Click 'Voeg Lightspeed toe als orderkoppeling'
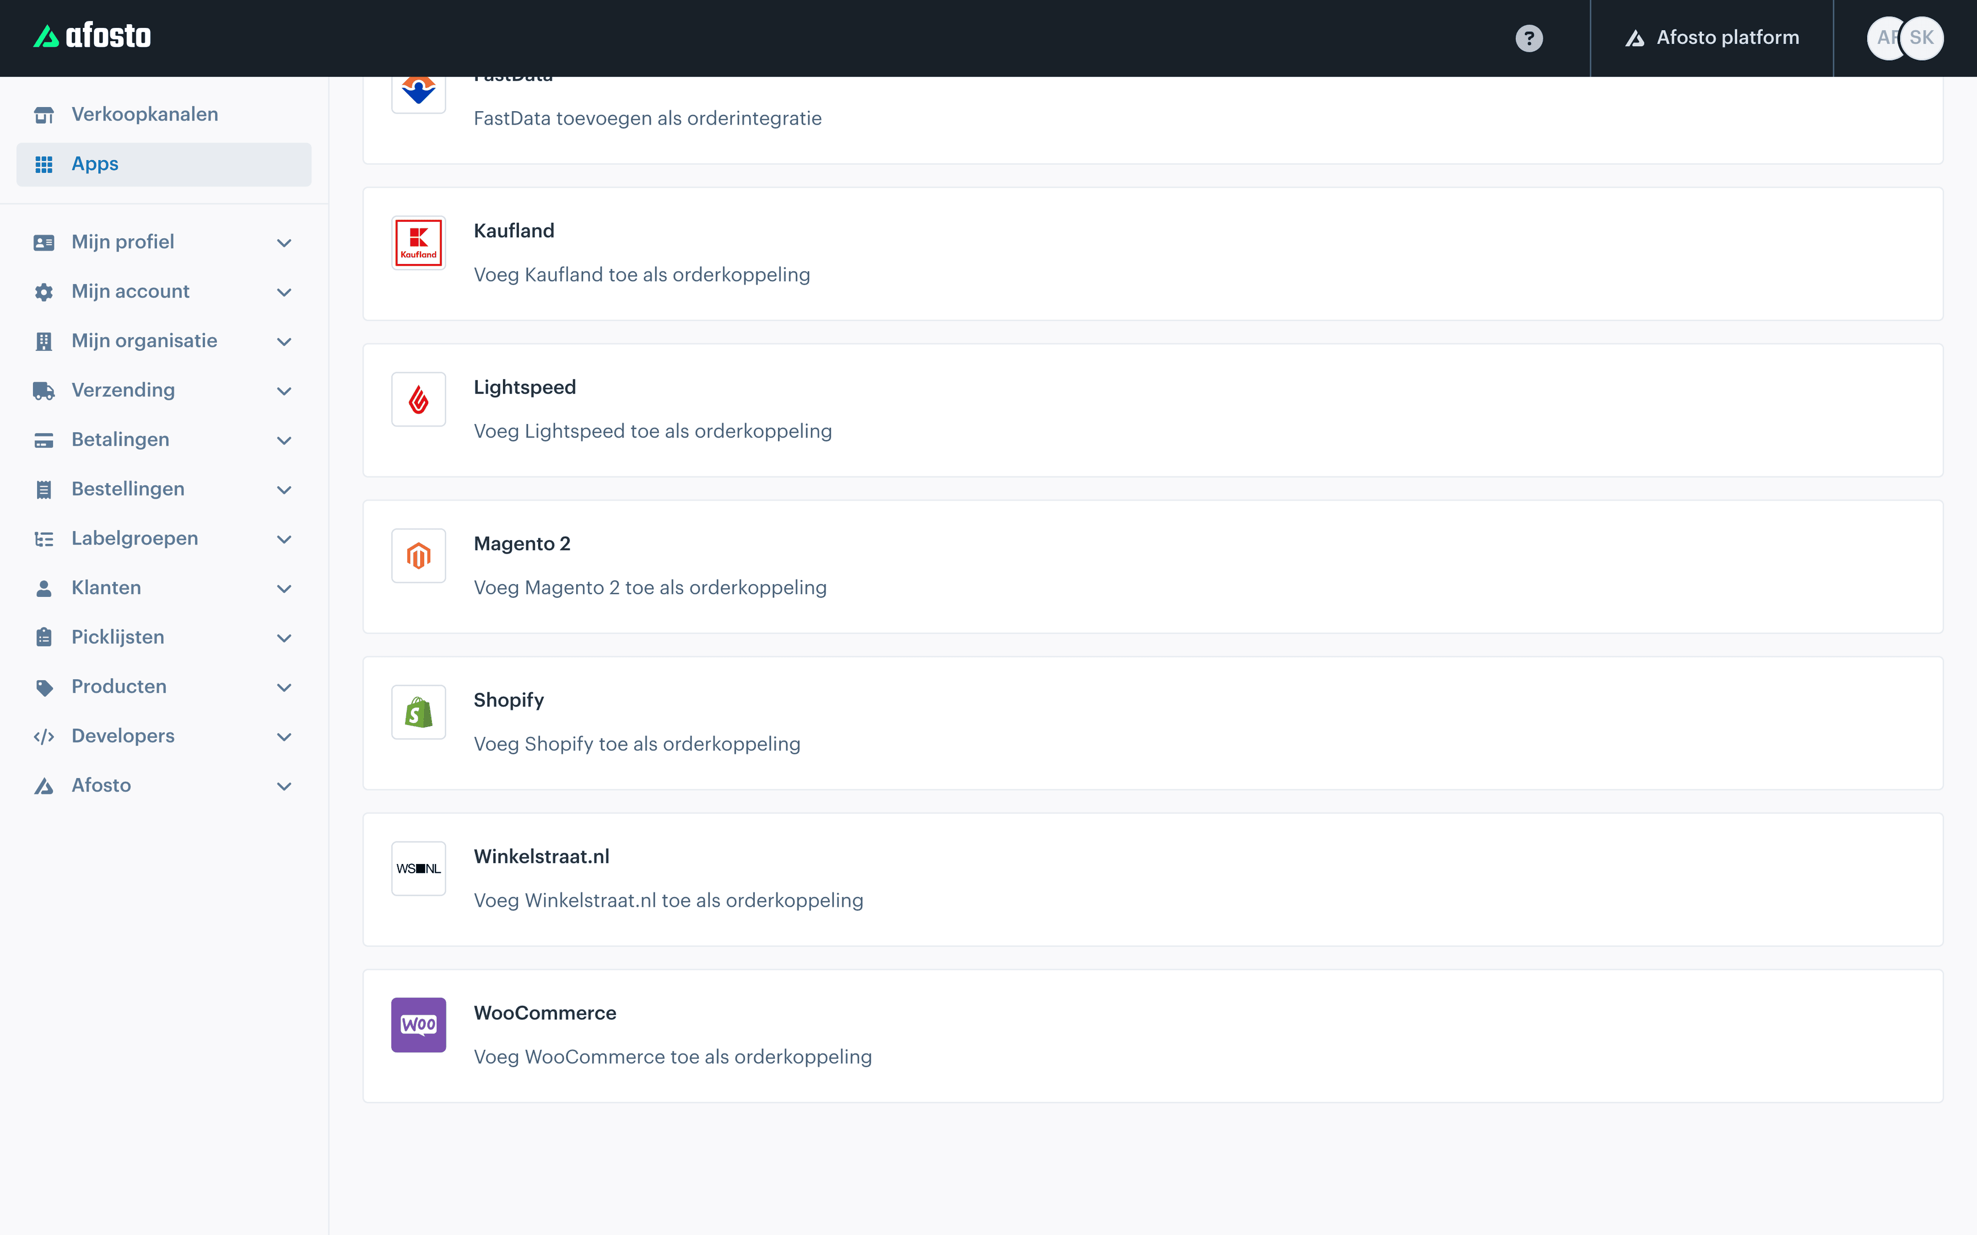The height and width of the screenshot is (1235, 1977). click(653, 431)
